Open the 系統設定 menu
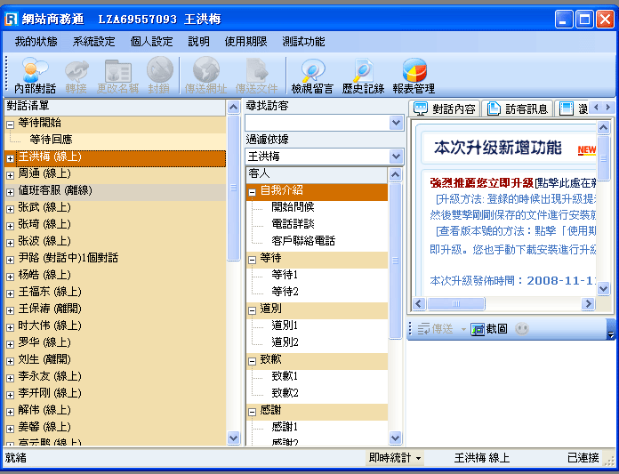The image size is (619, 474). [93, 42]
